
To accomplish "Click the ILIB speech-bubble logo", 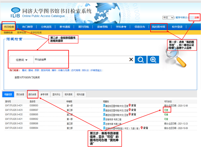I will click(x=16, y=13).
